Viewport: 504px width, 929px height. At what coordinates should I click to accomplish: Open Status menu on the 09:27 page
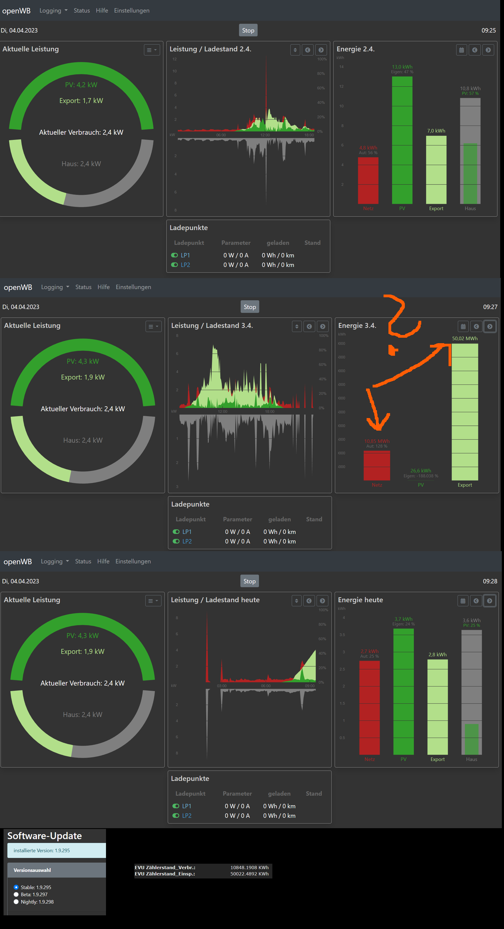(83, 287)
